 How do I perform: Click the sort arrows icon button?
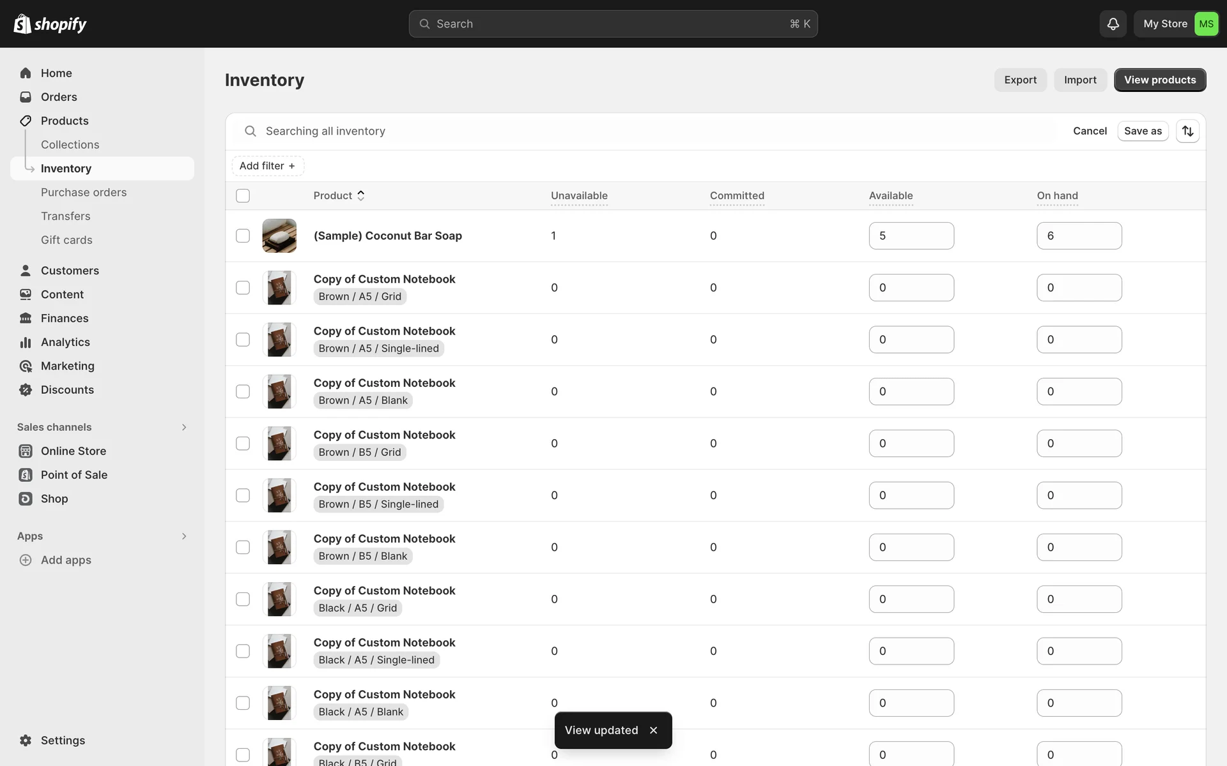(x=1187, y=131)
